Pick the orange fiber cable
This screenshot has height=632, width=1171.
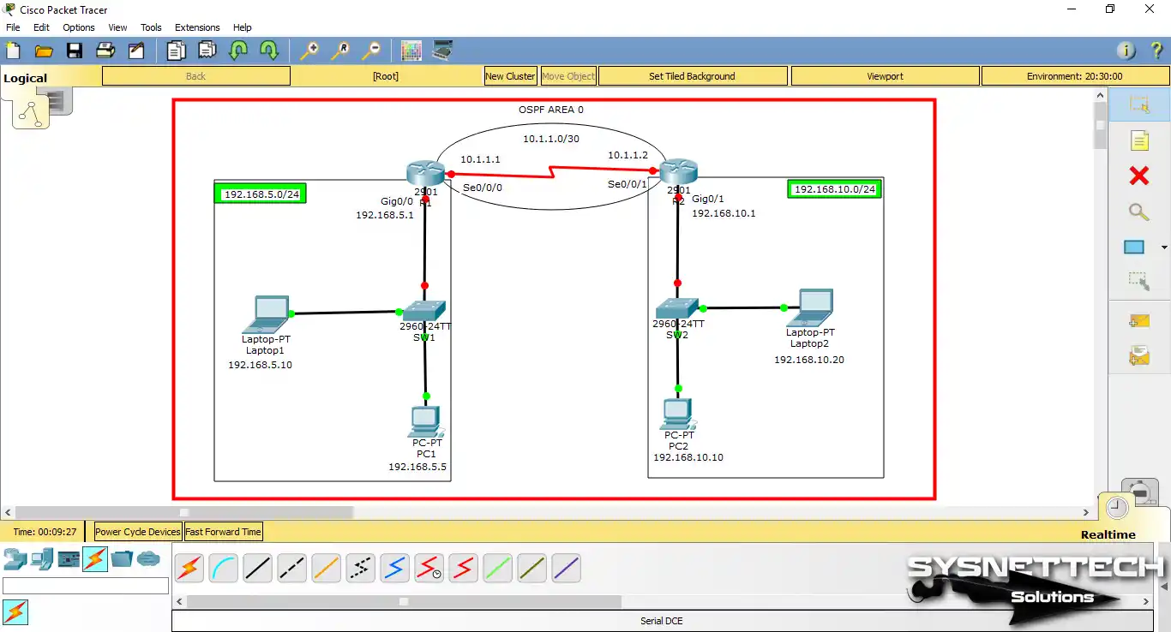326,568
